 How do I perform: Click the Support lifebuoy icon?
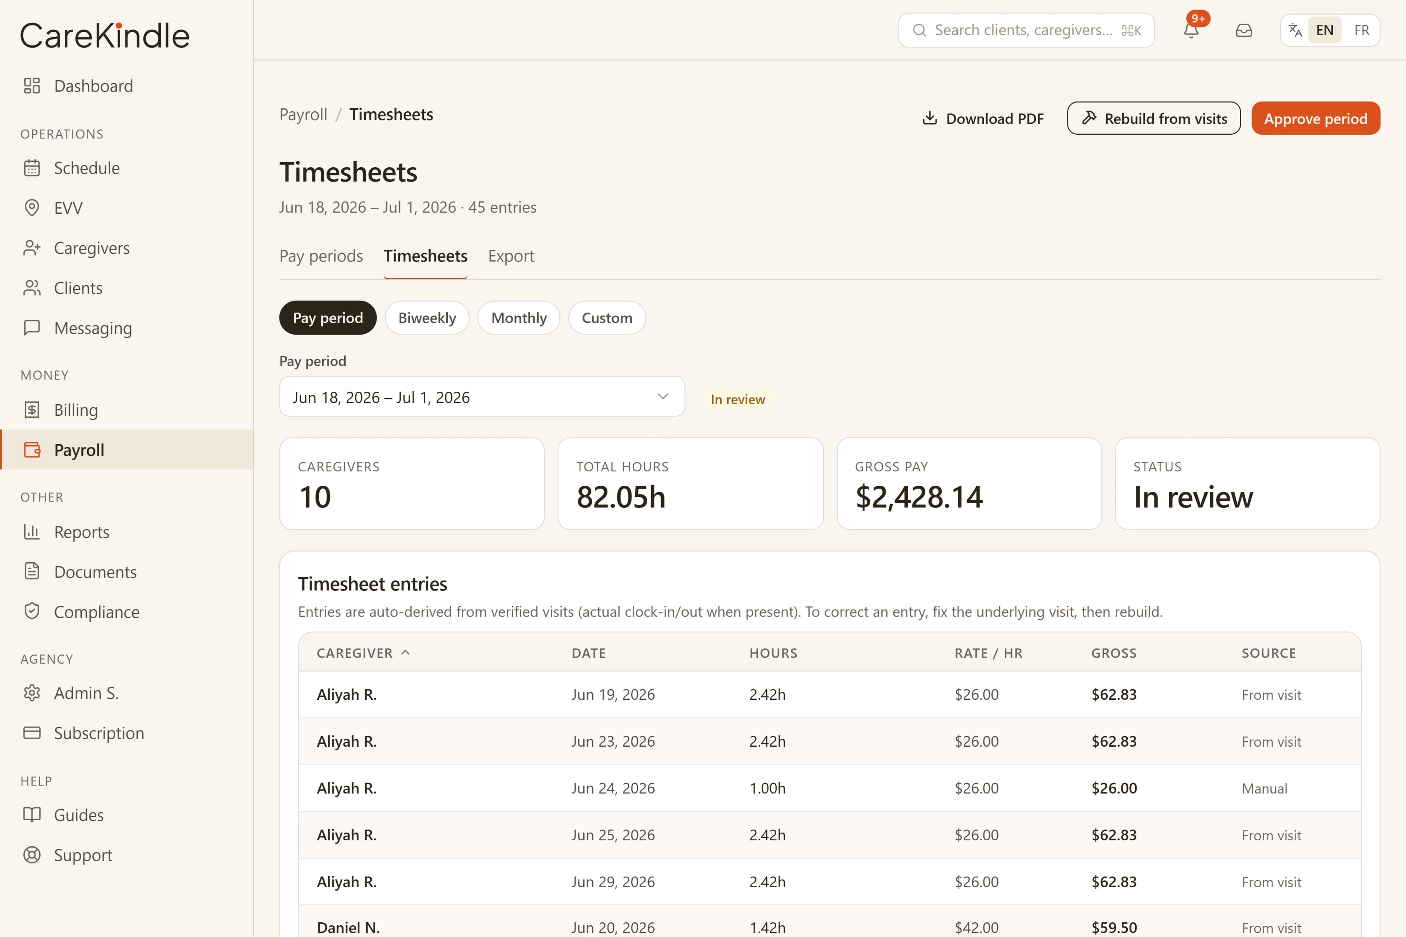pyautogui.click(x=32, y=855)
